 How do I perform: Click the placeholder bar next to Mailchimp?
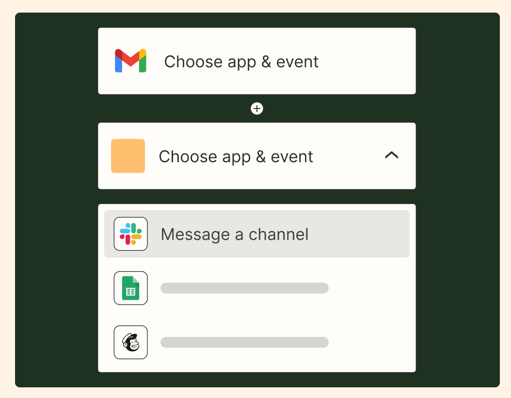coord(244,342)
